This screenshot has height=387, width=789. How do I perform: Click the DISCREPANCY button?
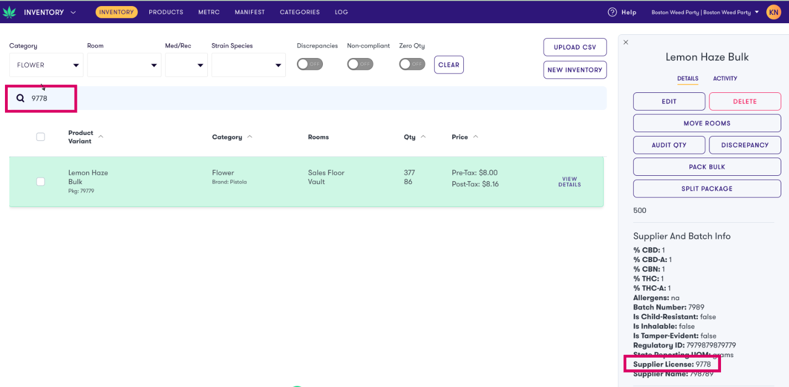[745, 145]
